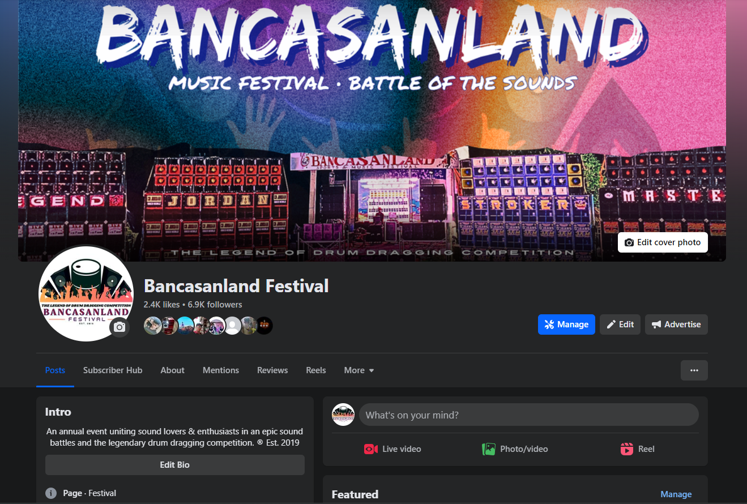Screen dimensions: 747x504
Task: Click the first follower avatar thumbnail
Action: [x=152, y=326]
